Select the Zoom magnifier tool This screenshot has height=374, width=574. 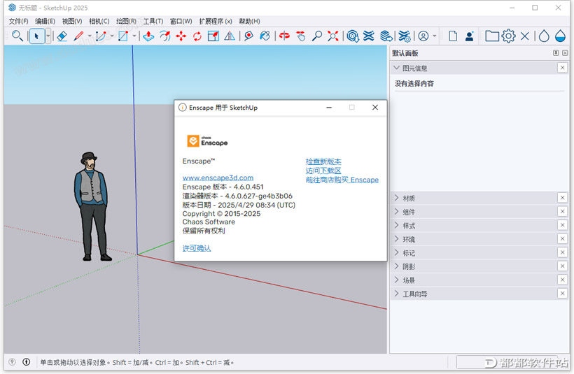(x=316, y=36)
